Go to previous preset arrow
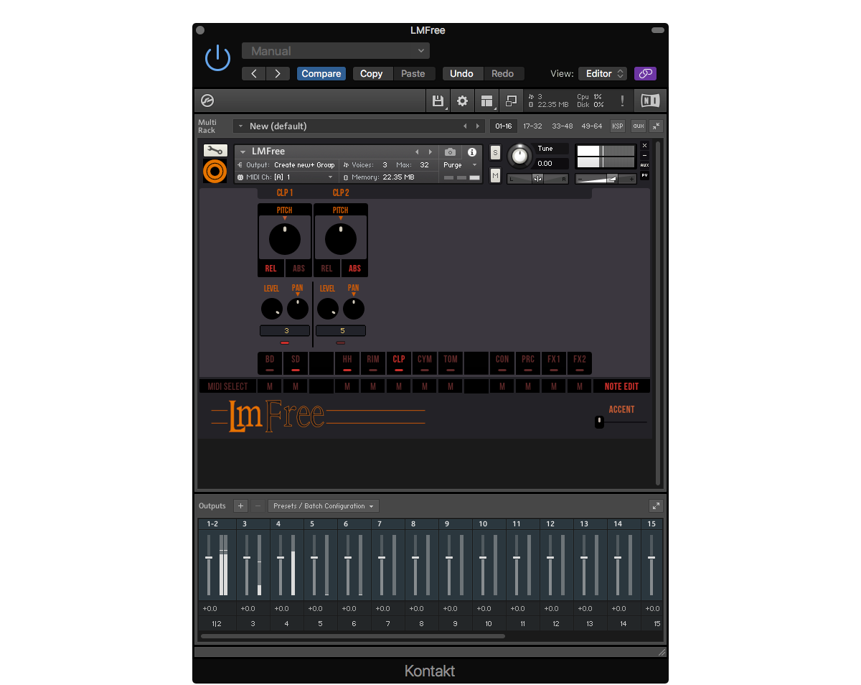The image size is (861, 685). (x=254, y=73)
